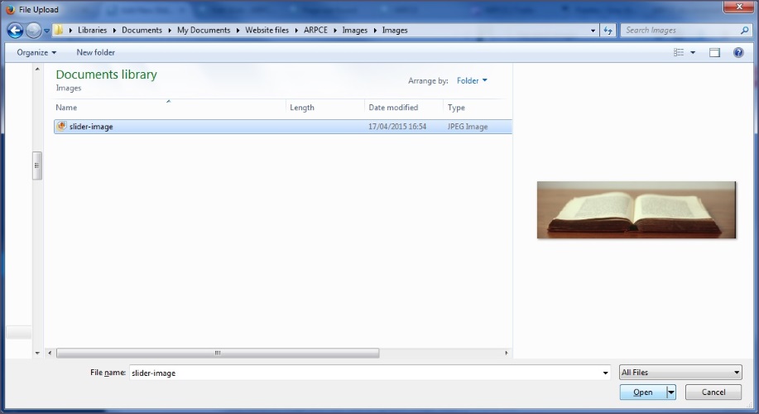
Task: Expand the Open button split arrow
Action: [x=671, y=392]
